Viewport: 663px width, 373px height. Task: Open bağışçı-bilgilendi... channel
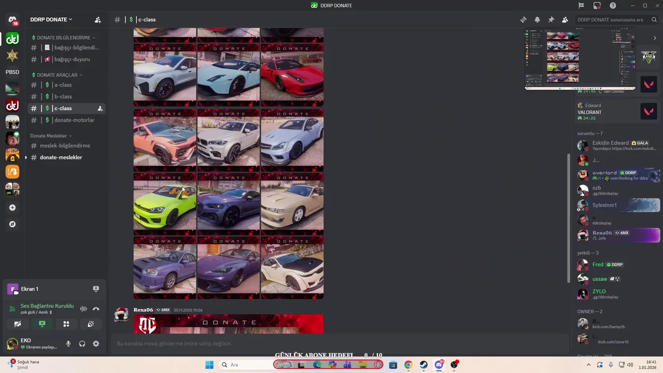coord(66,48)
